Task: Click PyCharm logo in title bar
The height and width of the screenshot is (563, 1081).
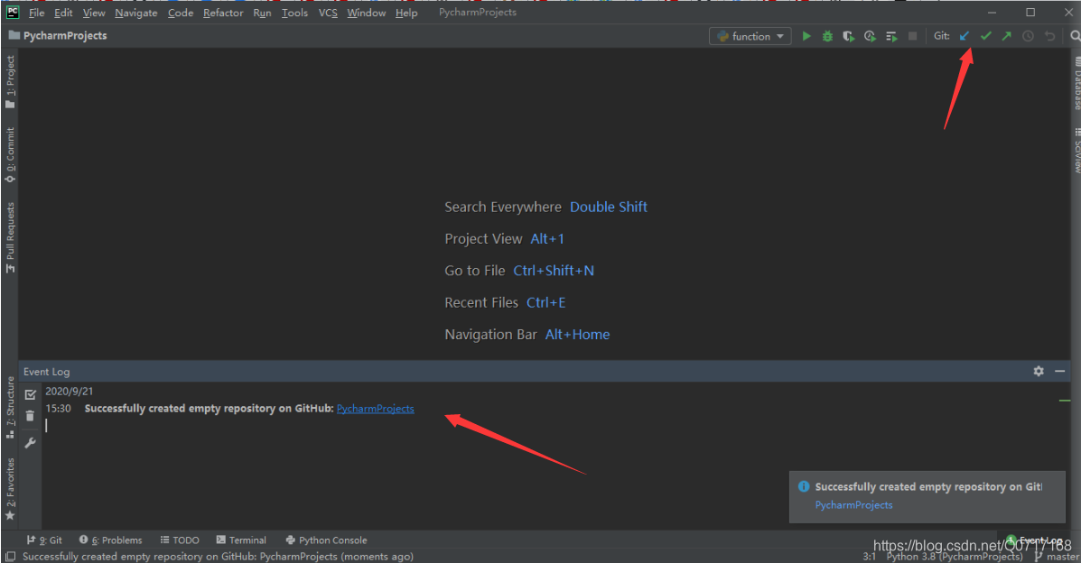Action: (13, 12)
